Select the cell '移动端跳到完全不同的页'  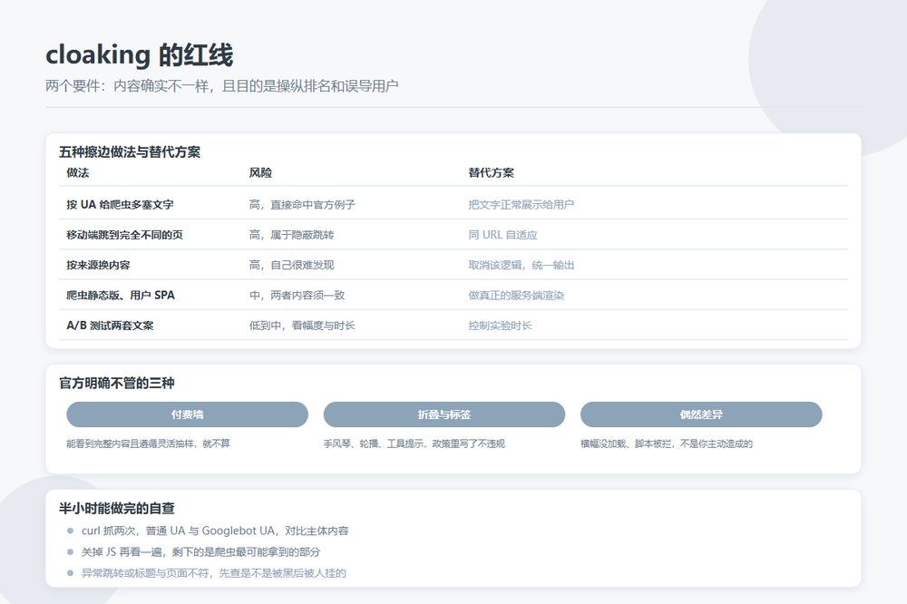(x=125, y=235)
